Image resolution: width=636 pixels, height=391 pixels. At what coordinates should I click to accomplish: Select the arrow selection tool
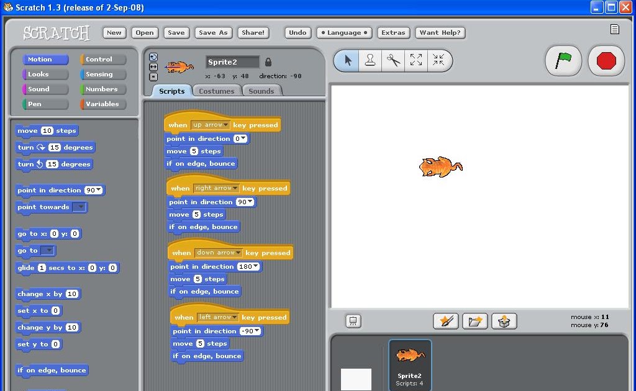(x=347, y=60)
